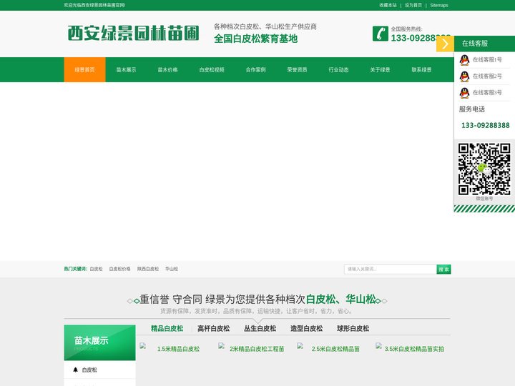Select the 丛生白皮松 tab
Image resolution: width=515 pixels, height=386 pixels.
pos(260,328)
